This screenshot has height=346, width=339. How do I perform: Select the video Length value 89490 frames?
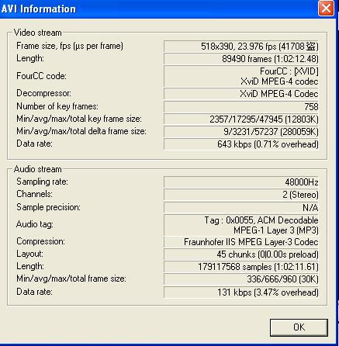[241, 59]
